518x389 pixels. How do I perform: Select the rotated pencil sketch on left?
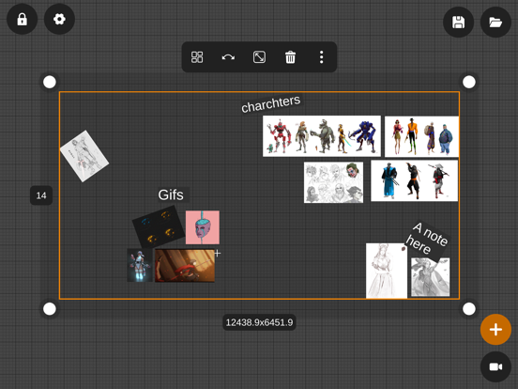pyautogui.click(x=84, y=156)
